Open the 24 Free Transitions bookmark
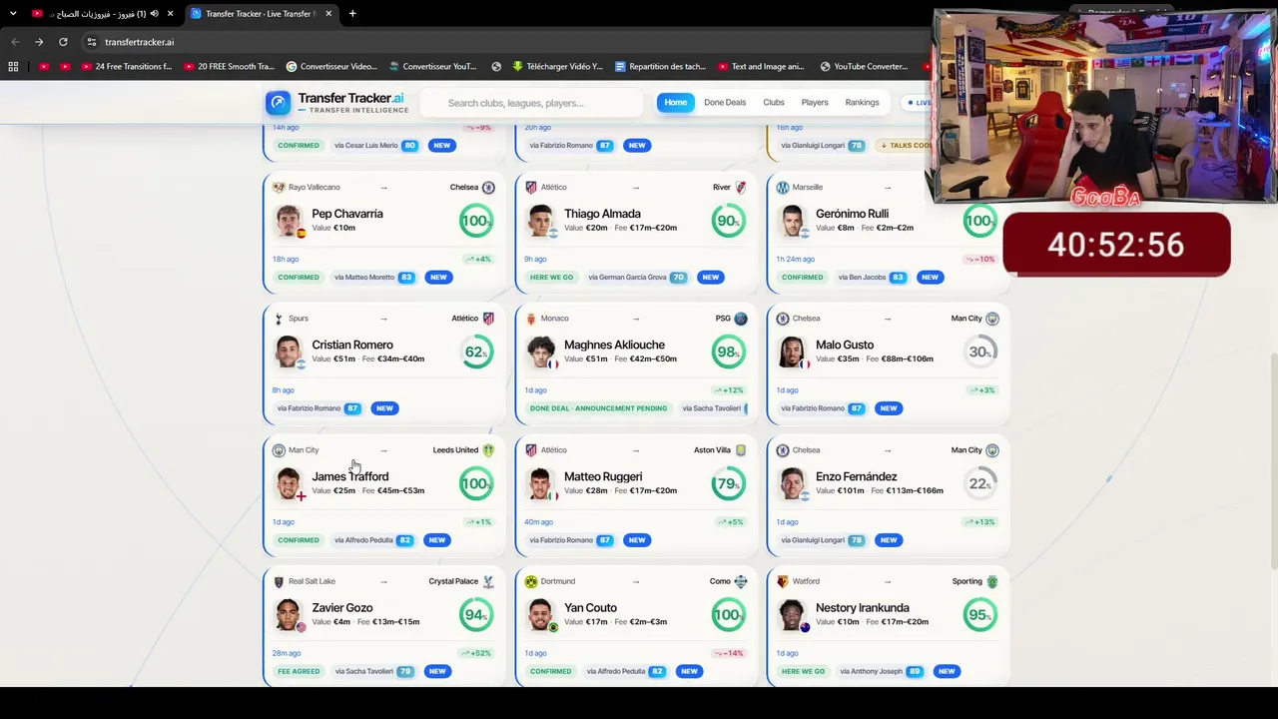The width and height of the screenshot is (1278, 719). pos(127,67)
